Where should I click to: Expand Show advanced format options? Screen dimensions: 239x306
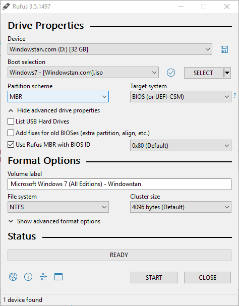[x=54, y=221]
